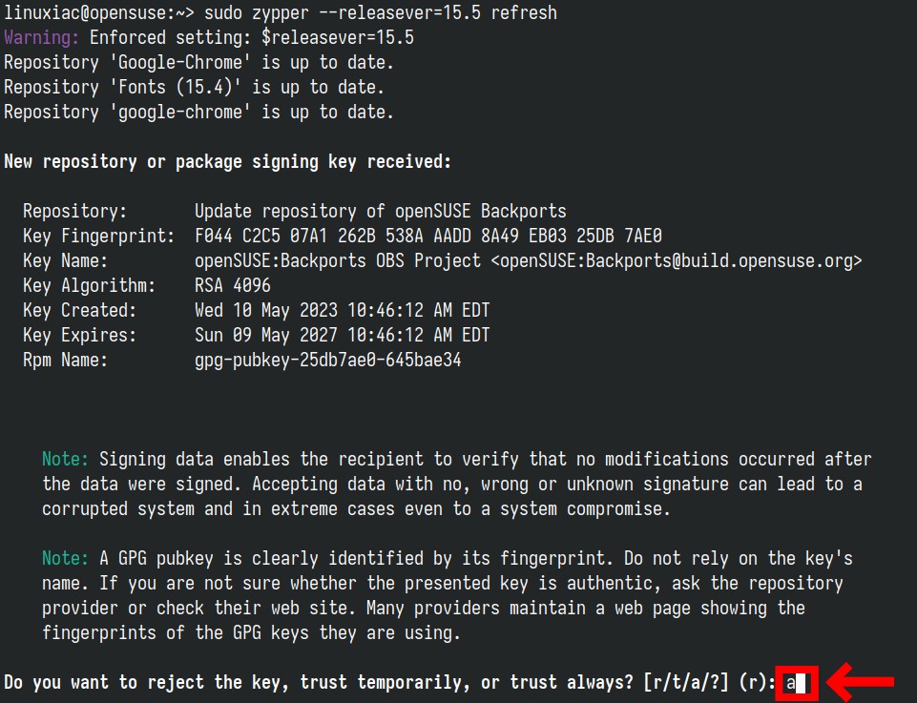Viewport: 917px width, 703px height.
Task: Click the red arrow pointing at the prompt
Action: tap(861, 681)
